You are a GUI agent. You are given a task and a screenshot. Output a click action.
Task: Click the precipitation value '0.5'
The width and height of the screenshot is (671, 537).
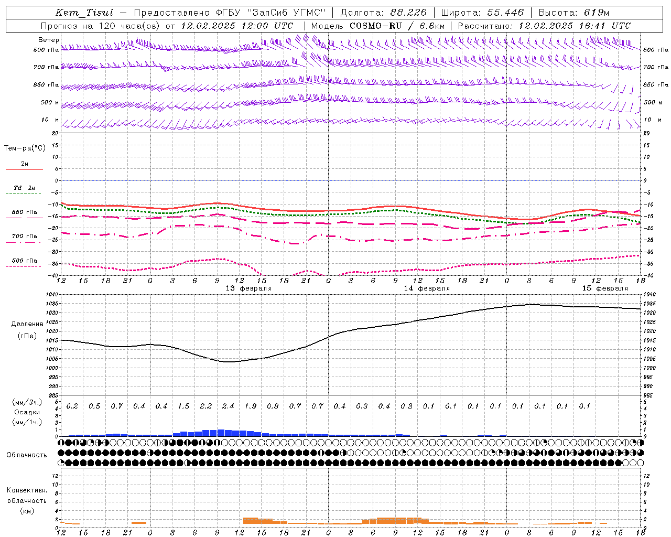click(x=94, y=406)
